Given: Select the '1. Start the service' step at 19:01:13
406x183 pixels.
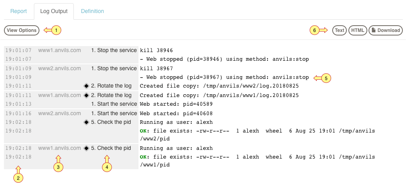Looking at the screenshot, I should coord(114,104).
